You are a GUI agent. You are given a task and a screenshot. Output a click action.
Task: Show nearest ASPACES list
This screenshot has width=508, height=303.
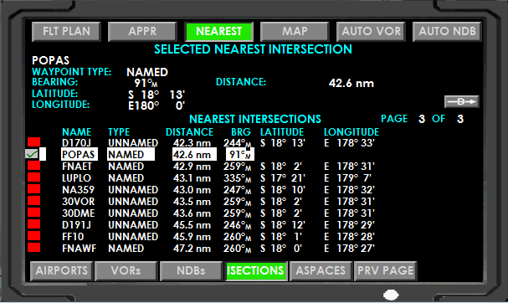[321, 271]
